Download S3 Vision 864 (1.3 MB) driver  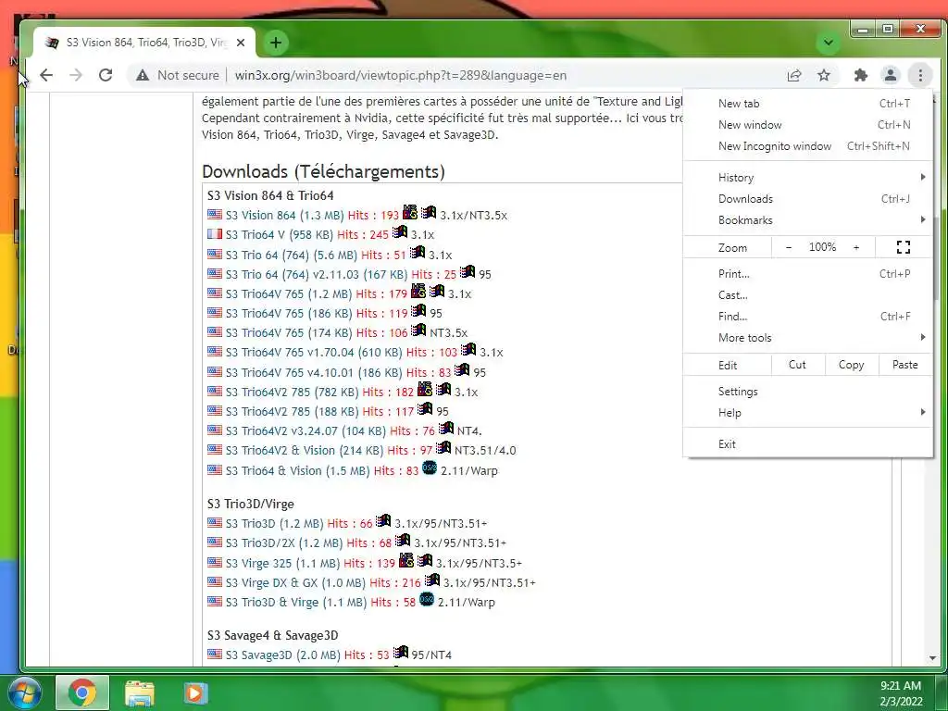pyautogui.click(x=284, y=215)
